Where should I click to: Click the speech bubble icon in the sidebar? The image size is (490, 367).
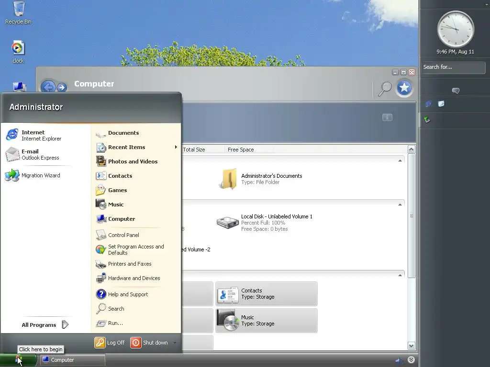tap(456, 90)
